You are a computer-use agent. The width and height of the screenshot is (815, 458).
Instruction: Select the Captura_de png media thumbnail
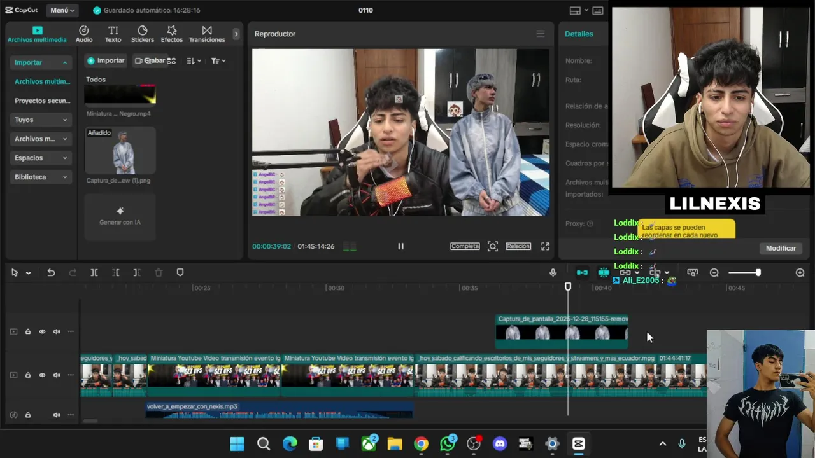point(120,151)
